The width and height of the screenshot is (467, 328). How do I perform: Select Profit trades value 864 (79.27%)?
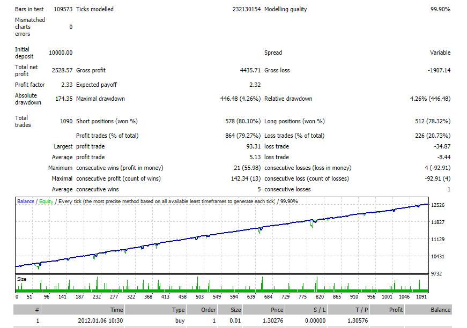pyautogui.click(x=243, y=136)
